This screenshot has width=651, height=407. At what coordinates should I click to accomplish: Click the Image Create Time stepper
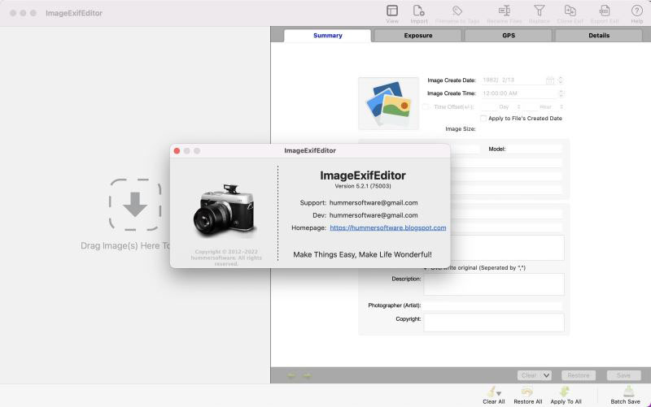561,93
